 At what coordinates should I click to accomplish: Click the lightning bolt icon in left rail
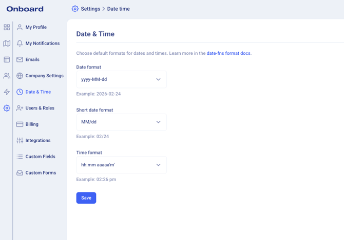pos(7,92)
